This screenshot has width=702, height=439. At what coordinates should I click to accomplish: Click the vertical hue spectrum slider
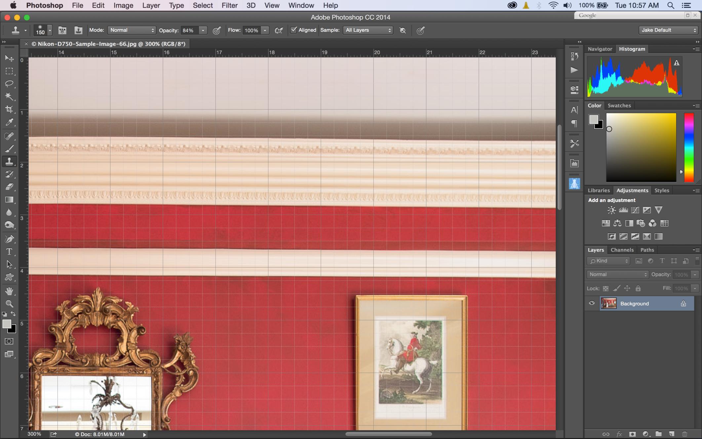pos(689,147)
